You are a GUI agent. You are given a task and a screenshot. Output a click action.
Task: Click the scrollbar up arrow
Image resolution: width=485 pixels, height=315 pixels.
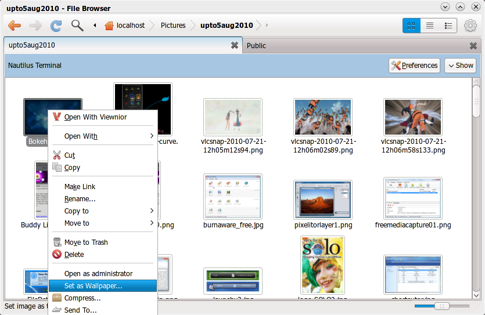(x=476, y=82)
